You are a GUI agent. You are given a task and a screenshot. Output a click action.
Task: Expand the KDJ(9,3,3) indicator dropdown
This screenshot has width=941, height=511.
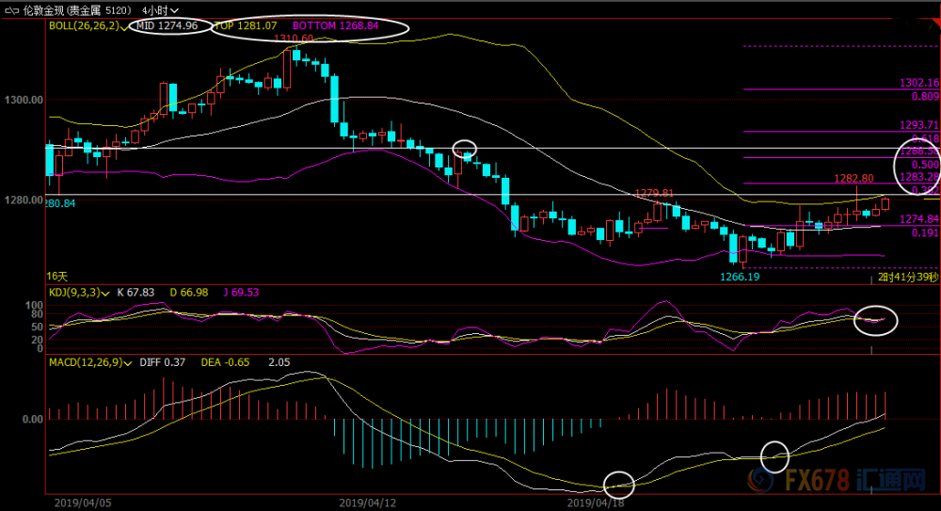(x=105, y=293)
